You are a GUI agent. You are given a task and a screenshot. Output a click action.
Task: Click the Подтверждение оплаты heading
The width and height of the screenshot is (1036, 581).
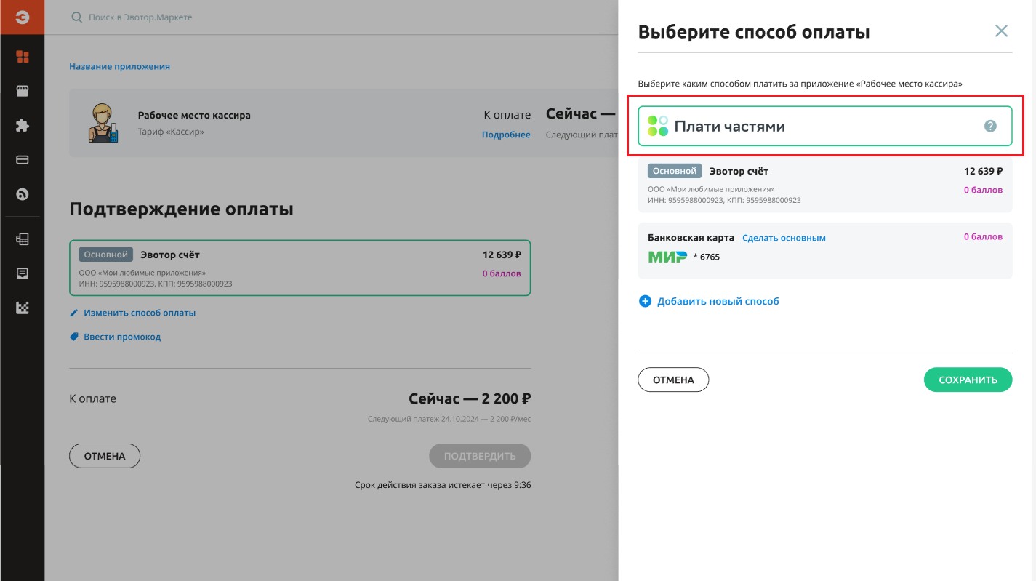pos(182,209)
